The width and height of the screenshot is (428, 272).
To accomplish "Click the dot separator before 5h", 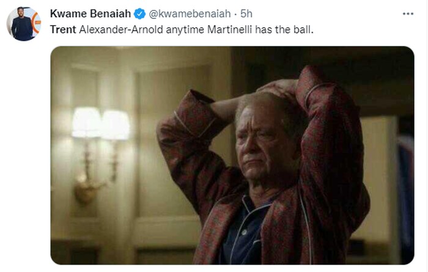I will click(235, 14).
